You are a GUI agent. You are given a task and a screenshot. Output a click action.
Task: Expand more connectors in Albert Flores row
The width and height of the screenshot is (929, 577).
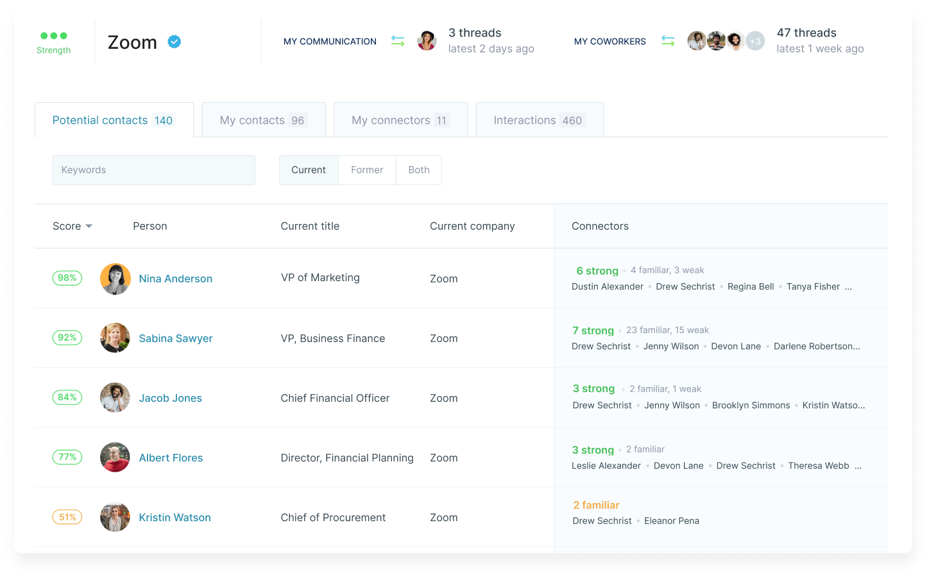[858, 466]
